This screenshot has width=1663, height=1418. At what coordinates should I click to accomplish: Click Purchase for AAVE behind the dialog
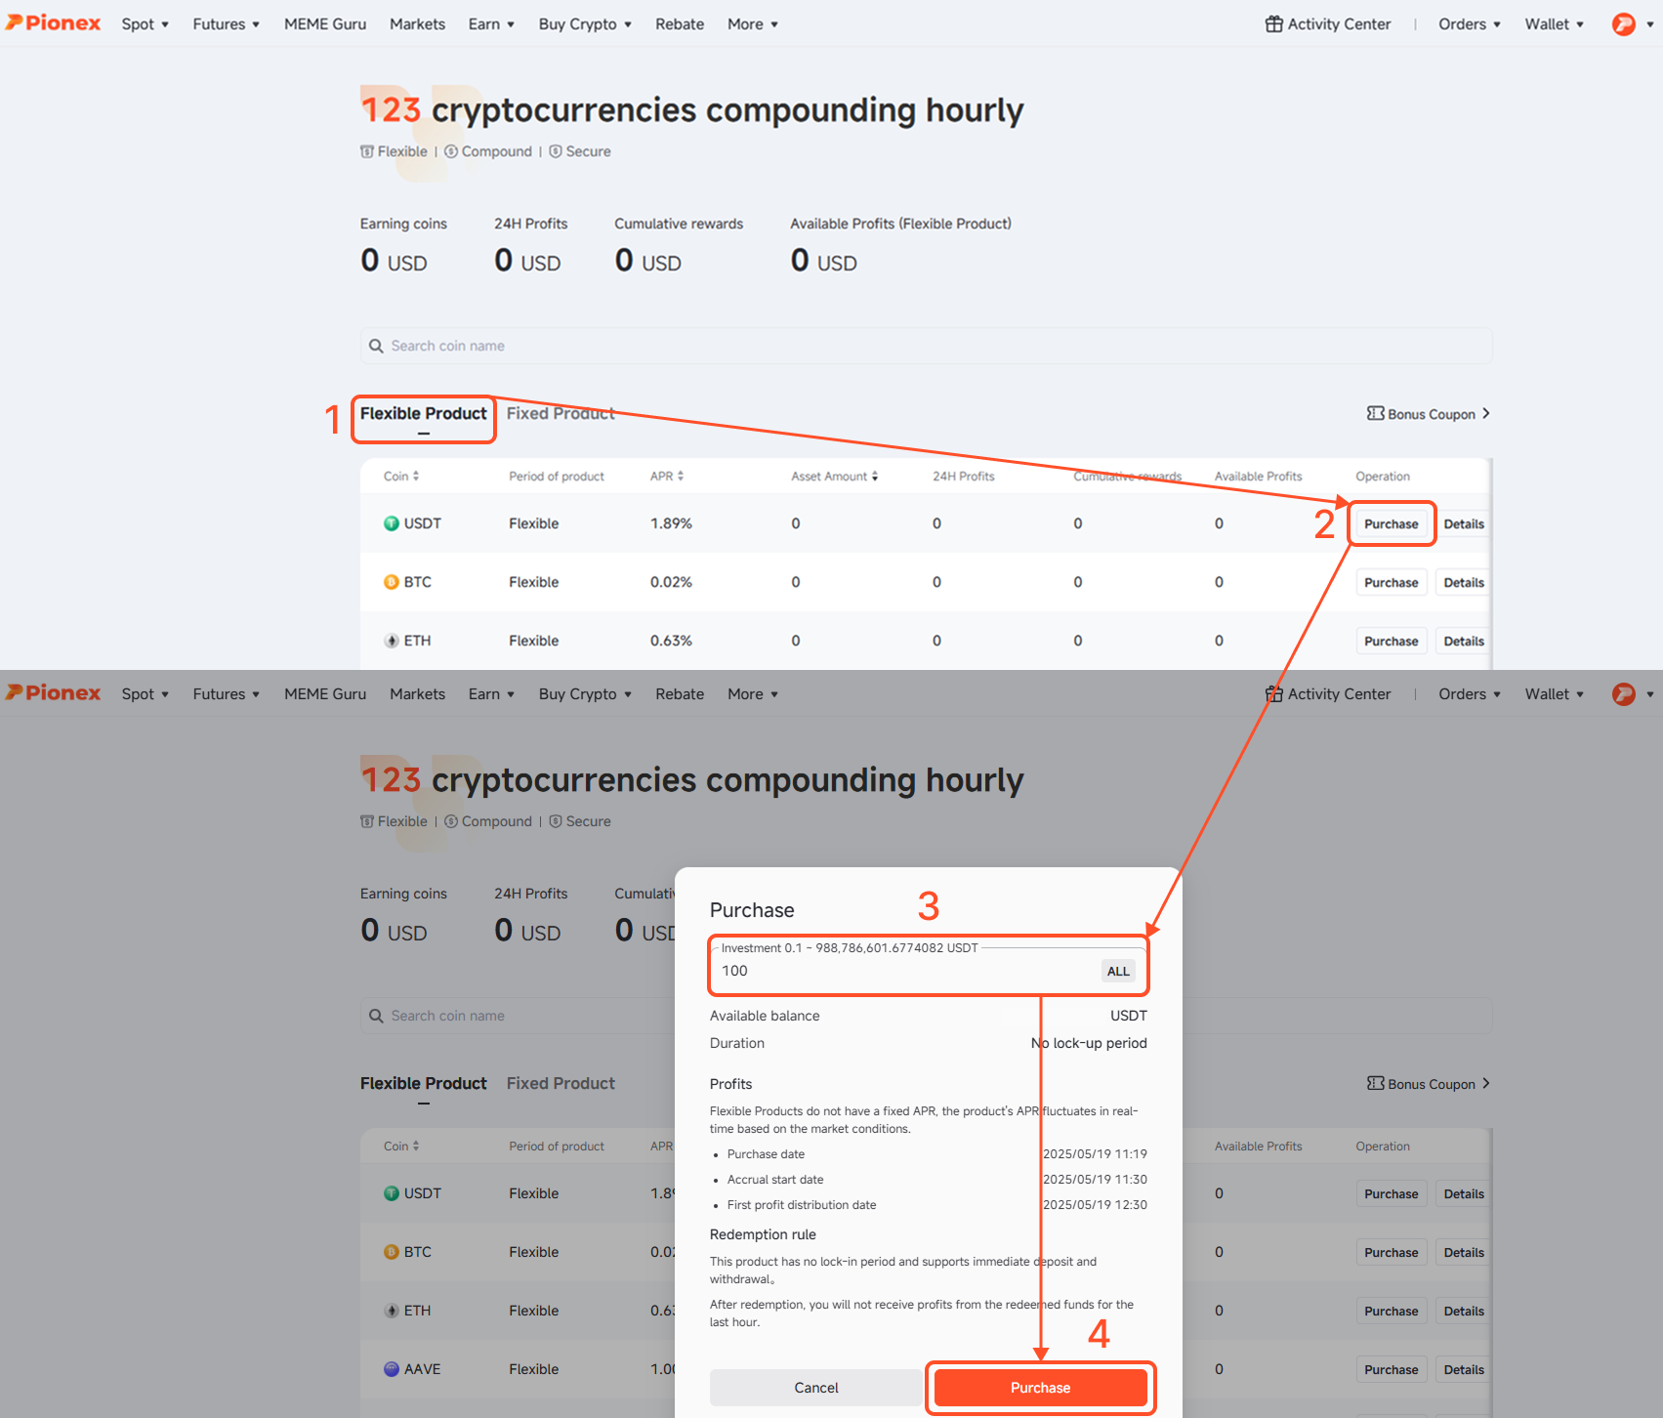[x=1392, y=1370]
